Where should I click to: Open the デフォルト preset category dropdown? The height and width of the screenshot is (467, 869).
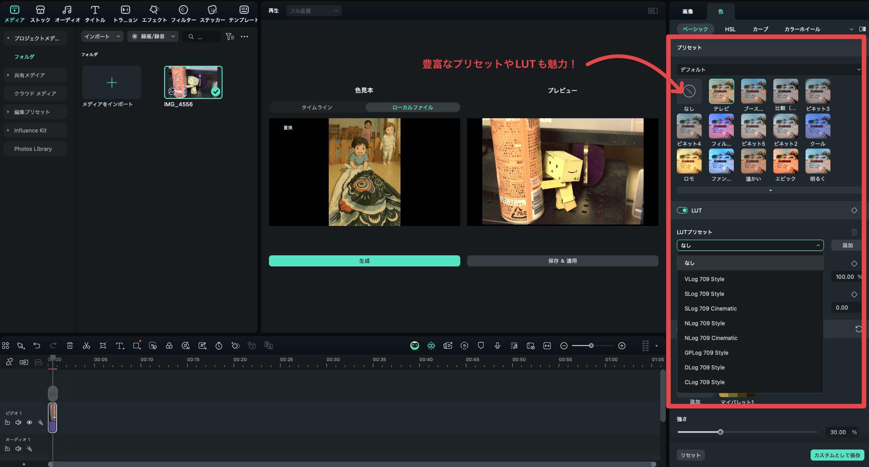click(x=769, y=69)
